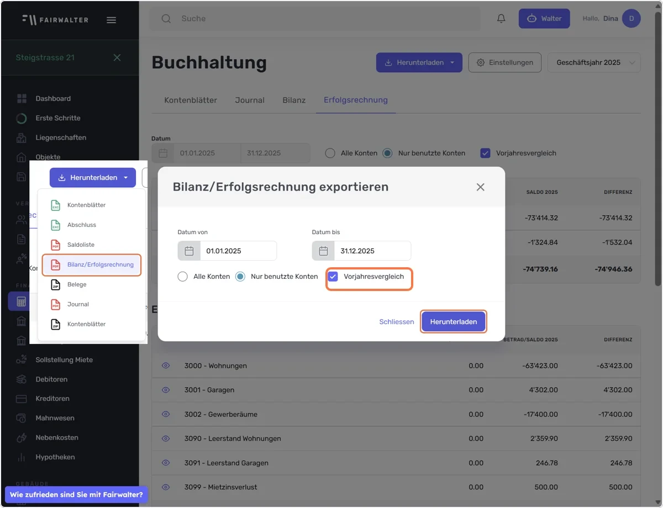Viewport: 663px width, 508px height.
Task: Uncheck Vorjahresvergleich in the export dialog
Action: click(333, 277)
